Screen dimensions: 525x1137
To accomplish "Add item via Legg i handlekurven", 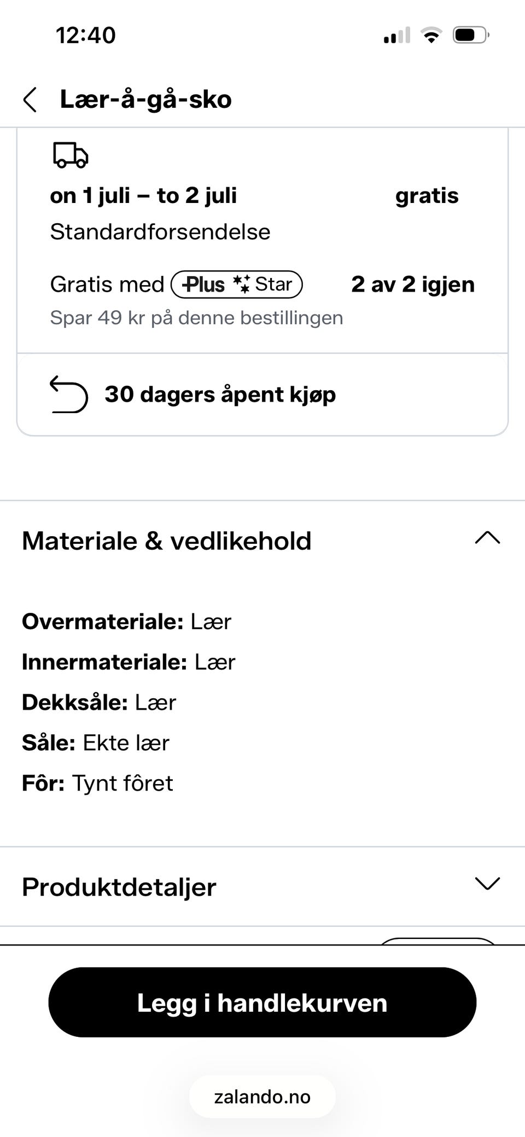I will pyautogui.click(x=262, y=1002).
